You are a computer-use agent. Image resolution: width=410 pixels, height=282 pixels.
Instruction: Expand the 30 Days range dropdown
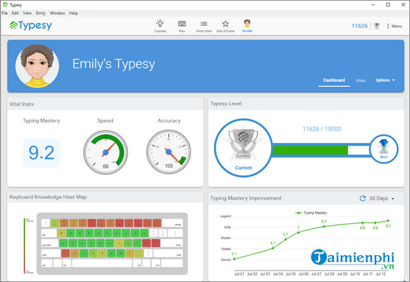(382, 198)
